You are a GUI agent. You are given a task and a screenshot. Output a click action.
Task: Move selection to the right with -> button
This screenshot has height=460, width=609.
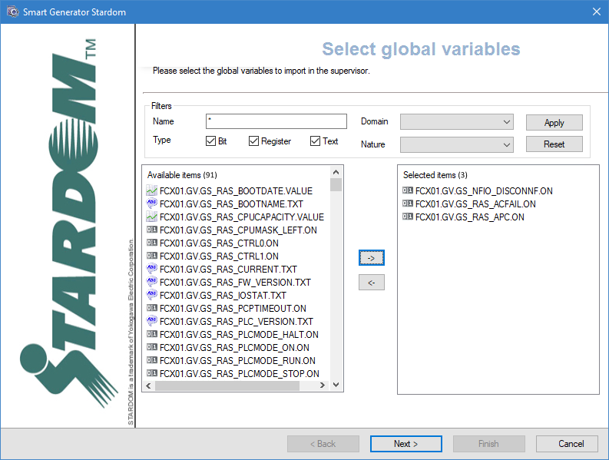371,258
